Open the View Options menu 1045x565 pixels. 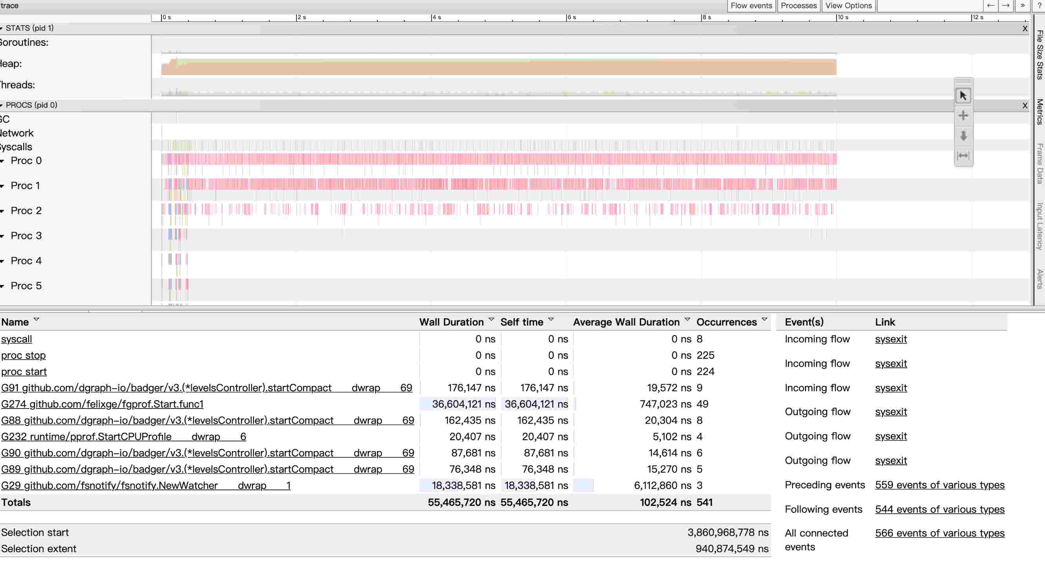(848, 5)
